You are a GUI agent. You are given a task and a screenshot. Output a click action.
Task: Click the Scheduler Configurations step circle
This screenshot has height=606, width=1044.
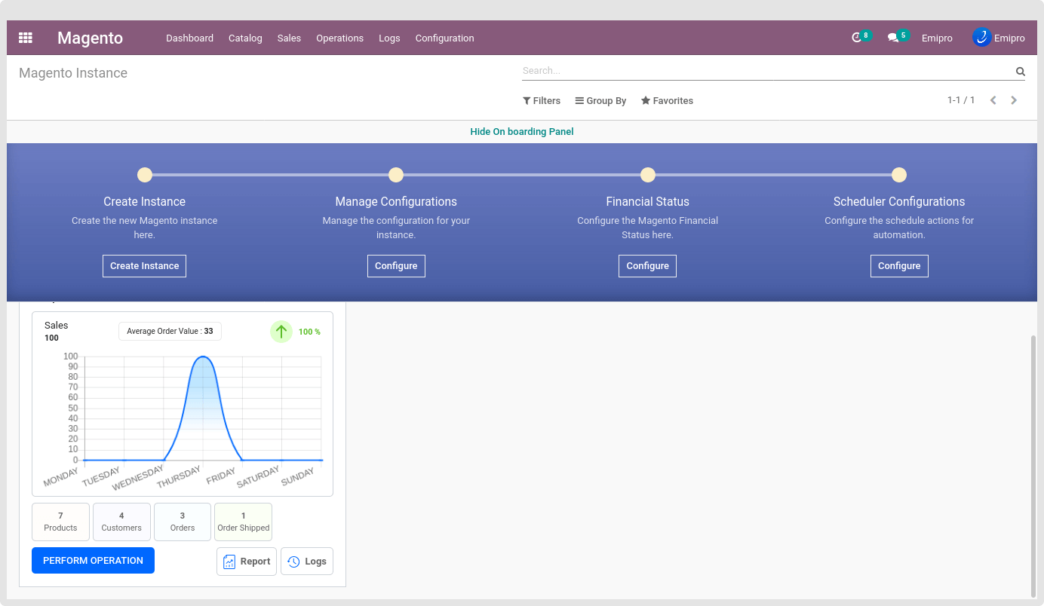point(898,176)
